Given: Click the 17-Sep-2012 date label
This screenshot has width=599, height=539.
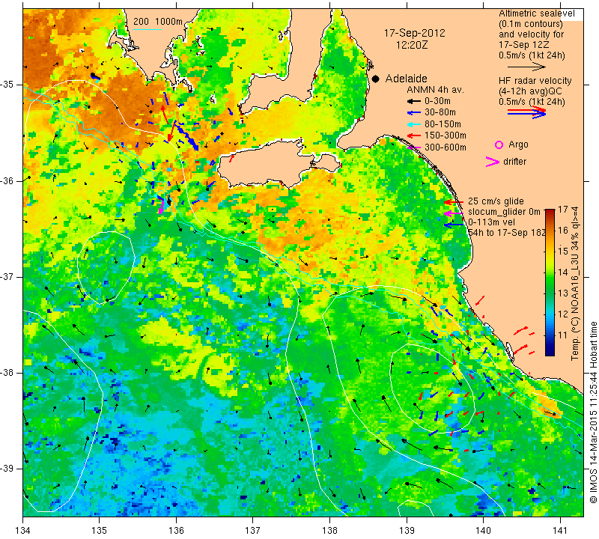Looking at the screenshot, I should tap(415, 33).
